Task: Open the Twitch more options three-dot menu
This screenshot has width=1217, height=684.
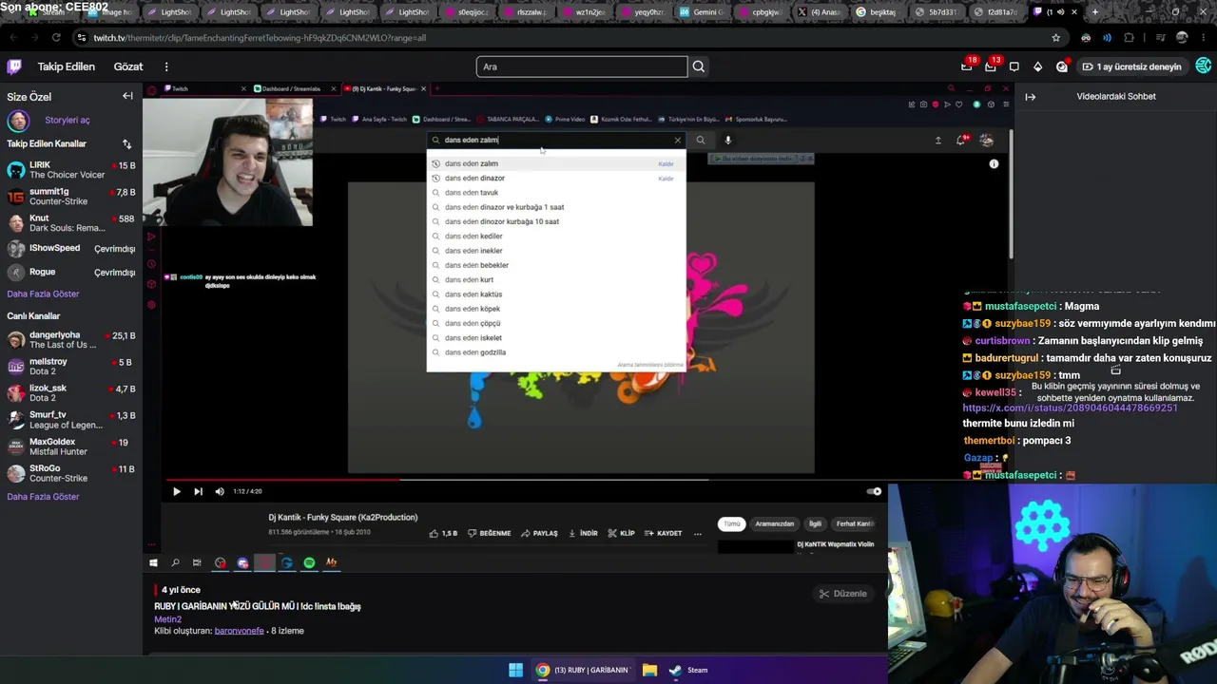Action: point(166,66)
